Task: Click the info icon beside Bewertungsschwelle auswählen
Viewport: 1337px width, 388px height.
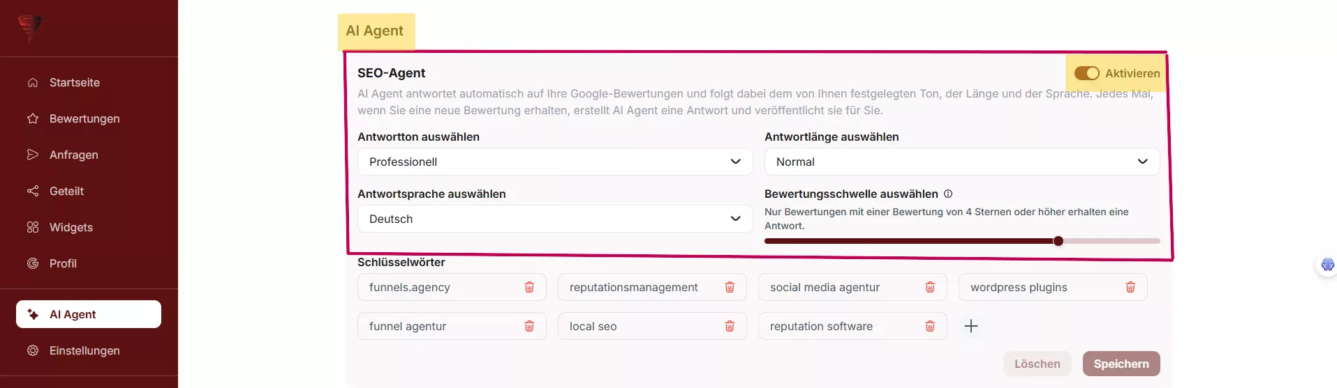Action: [948, 194]
